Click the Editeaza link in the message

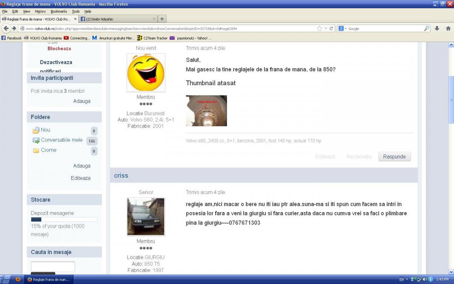pos(325,156)
